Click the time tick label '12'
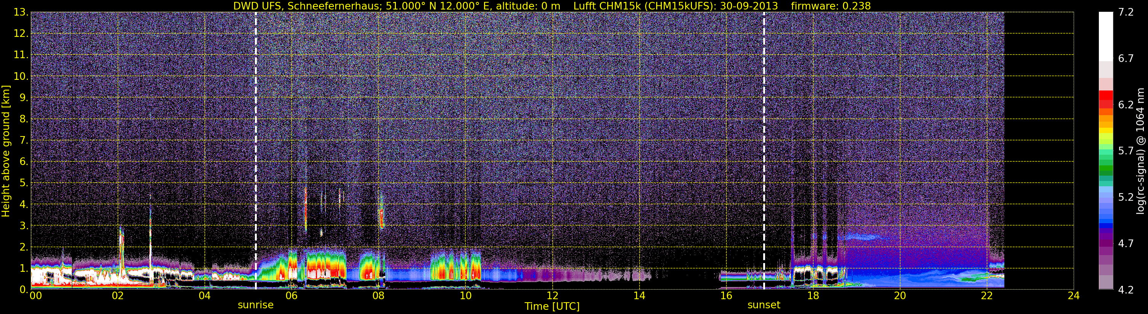The image size is (1148, 314). coord(552,296)
